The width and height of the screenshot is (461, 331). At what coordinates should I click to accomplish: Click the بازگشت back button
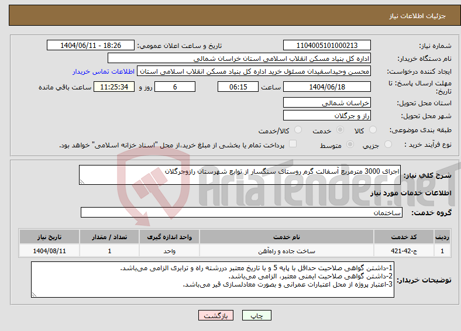(216, 315)
